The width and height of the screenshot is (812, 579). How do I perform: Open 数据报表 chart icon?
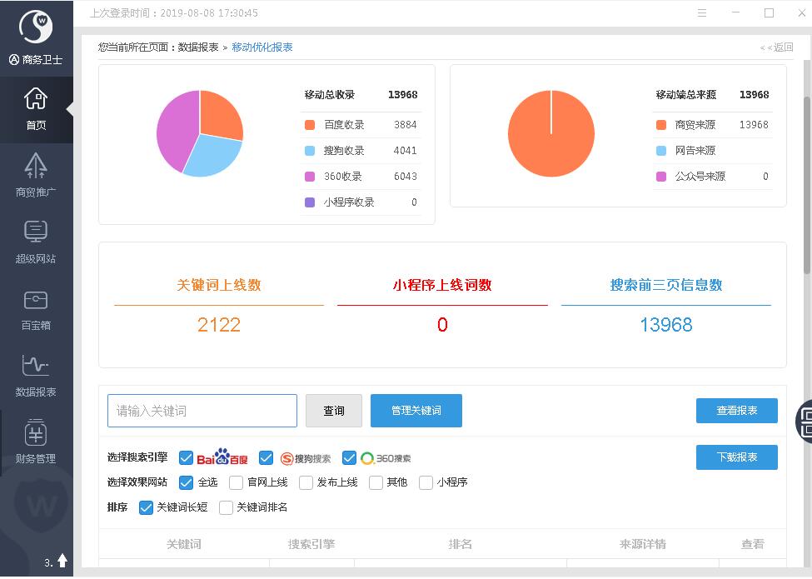pos(36,366)
